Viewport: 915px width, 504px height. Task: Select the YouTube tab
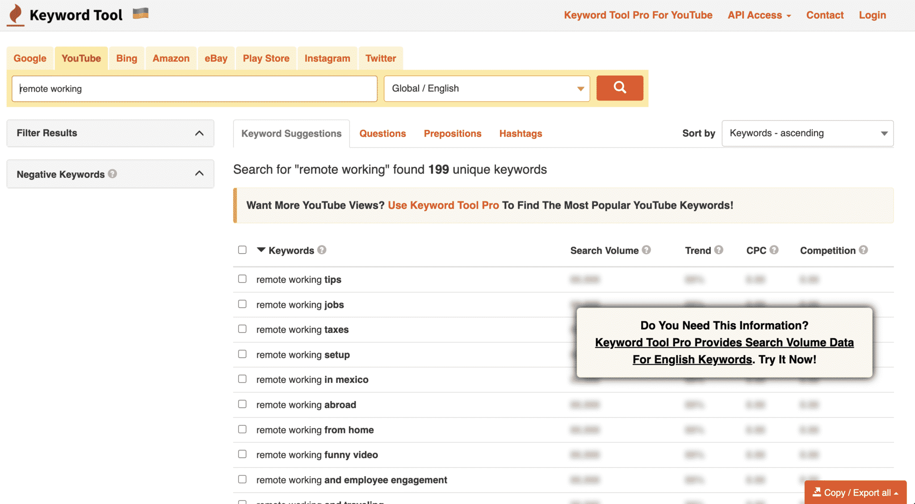click(81, 58)
